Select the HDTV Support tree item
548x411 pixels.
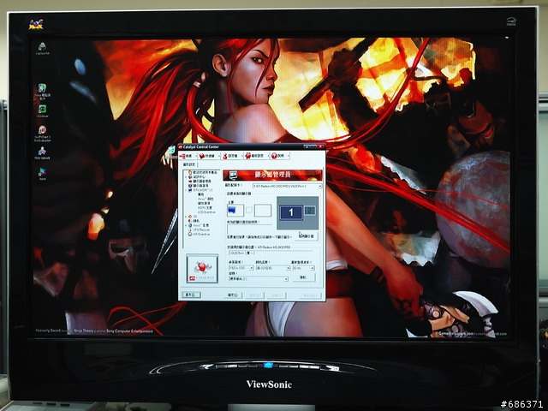205,207
